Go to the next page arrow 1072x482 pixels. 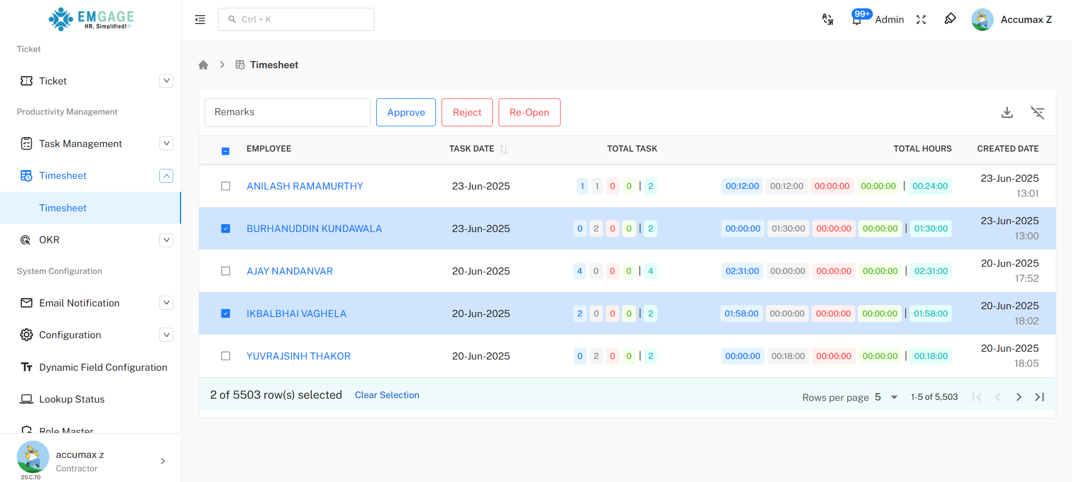(1018, 397)
